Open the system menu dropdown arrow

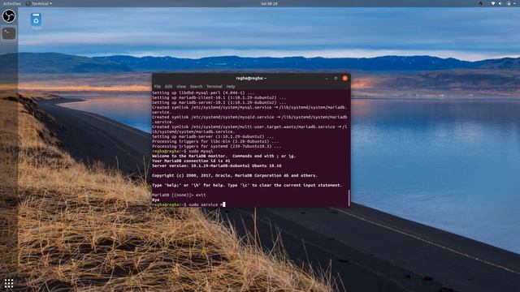click(x=515, y=3)
